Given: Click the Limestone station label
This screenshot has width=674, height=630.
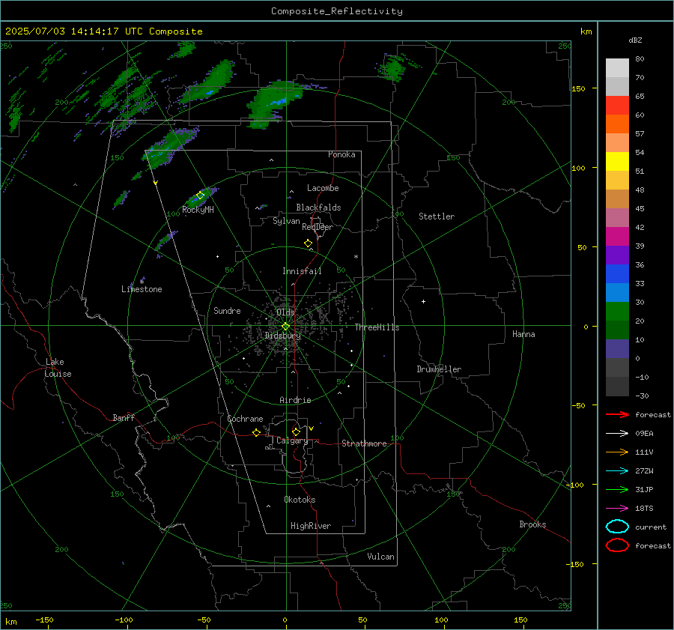Looking at the screenshot, I should [x=142, y=289].
